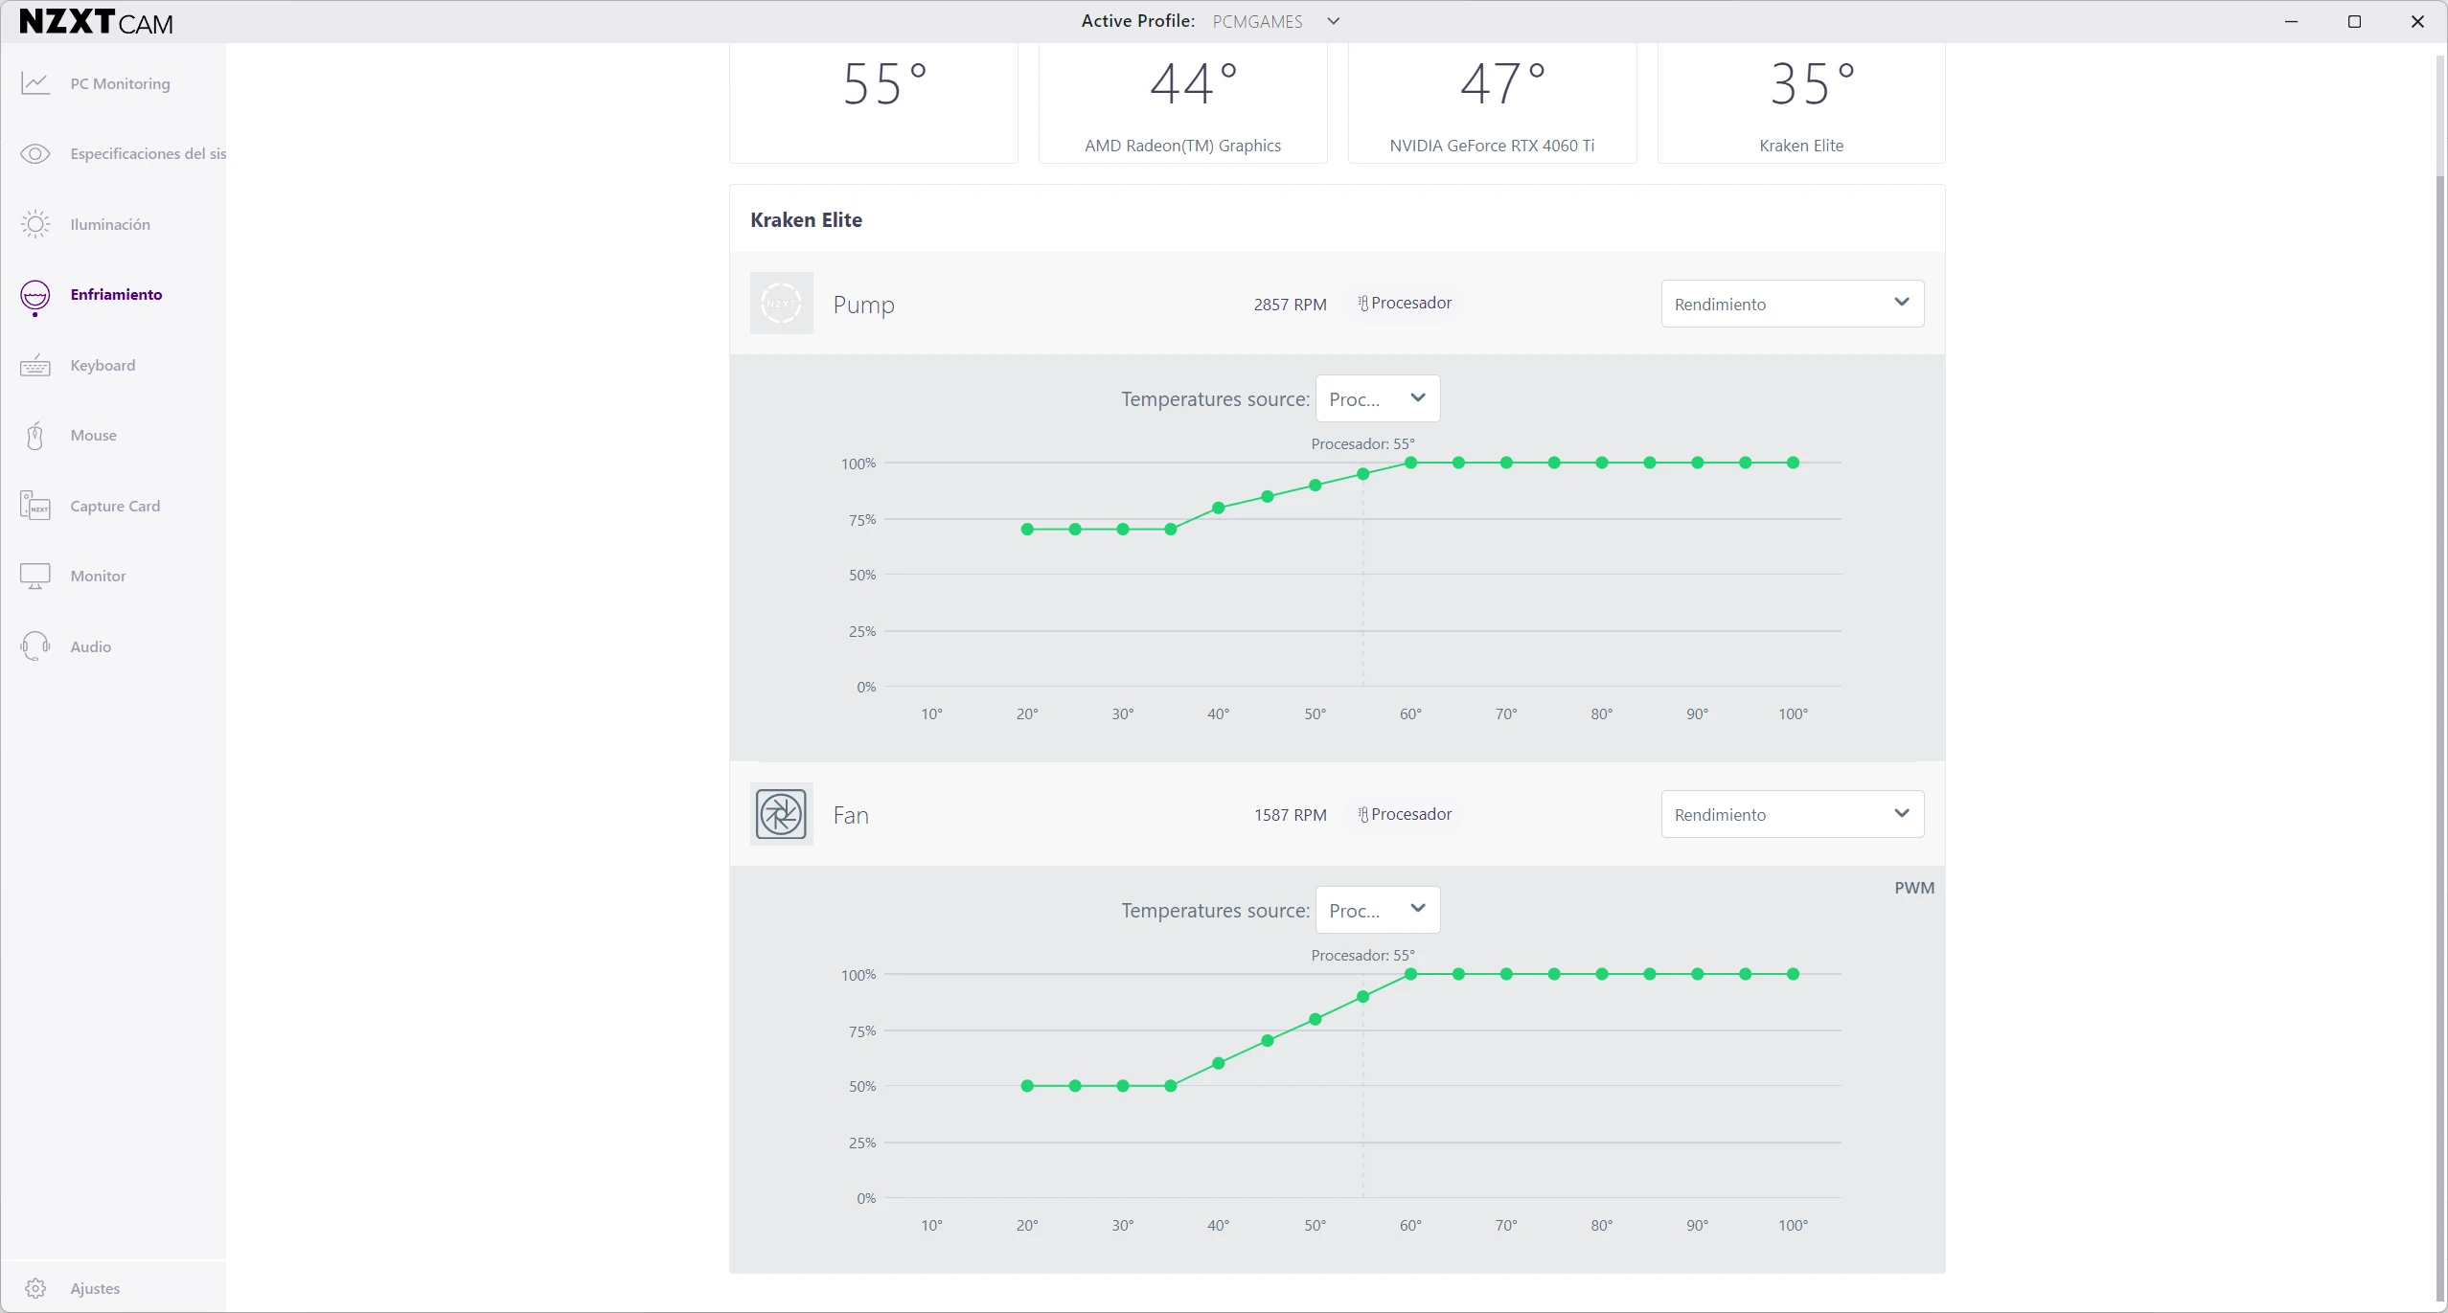Open PC Monitoring chart icon
This screenshot has height=1313, width=2448.
pos(35,83)
